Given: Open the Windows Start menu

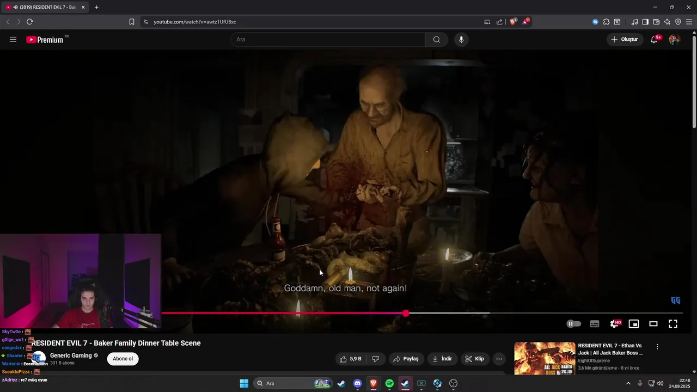Looking at the screenshot, I should click(244, 383).
